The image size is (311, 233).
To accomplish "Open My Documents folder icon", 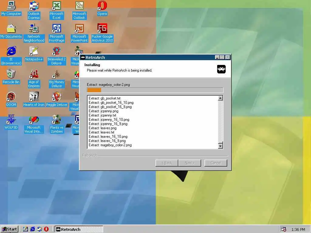I will (11, 31).
